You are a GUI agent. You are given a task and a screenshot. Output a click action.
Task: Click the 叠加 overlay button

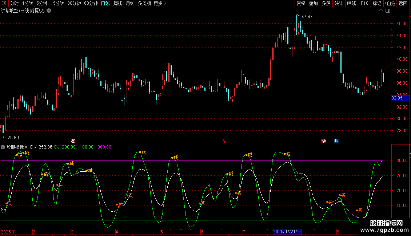click(313, 4)
